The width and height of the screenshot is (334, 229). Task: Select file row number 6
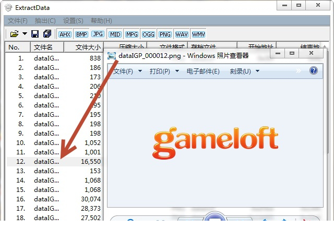click(54, 105)
